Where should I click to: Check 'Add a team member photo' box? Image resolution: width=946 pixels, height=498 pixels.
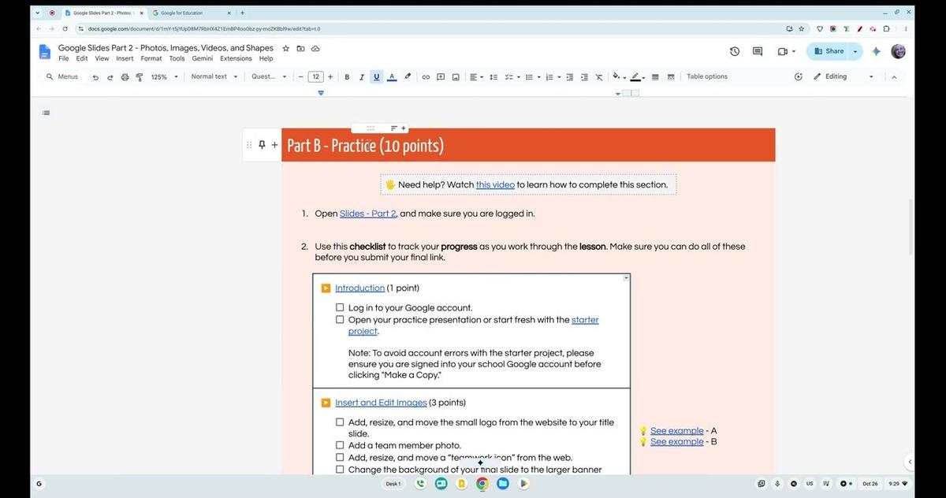point(340,445)
